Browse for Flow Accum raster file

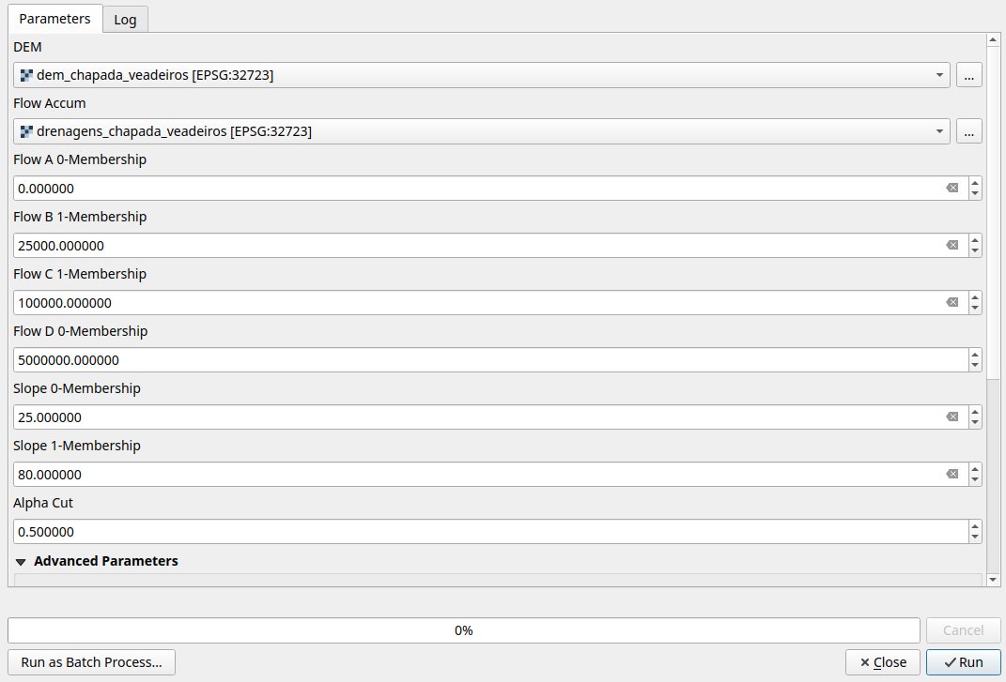969,131
